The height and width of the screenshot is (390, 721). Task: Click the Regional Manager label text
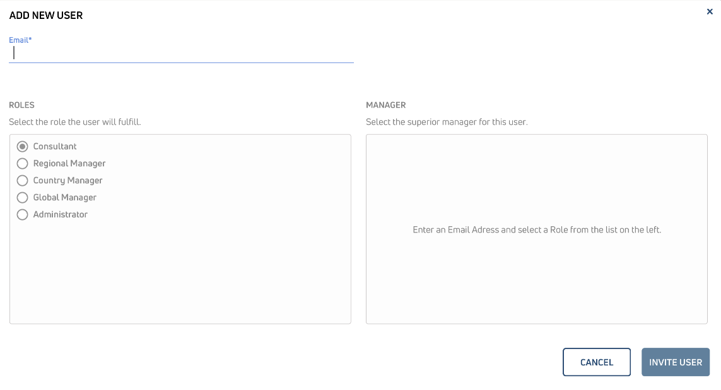(x=69, y=163)
